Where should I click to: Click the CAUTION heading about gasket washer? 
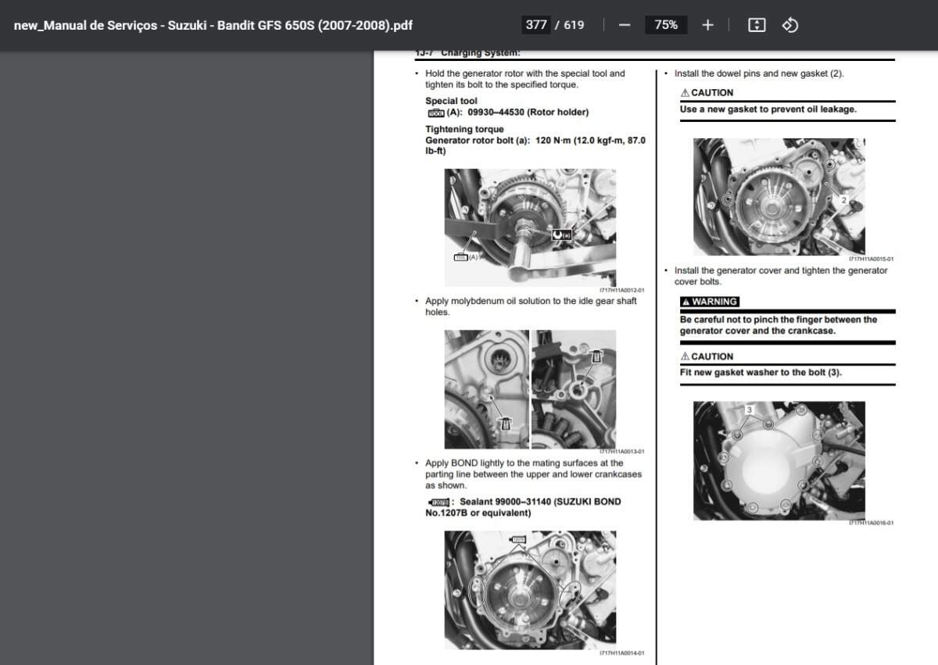(707, 356)
